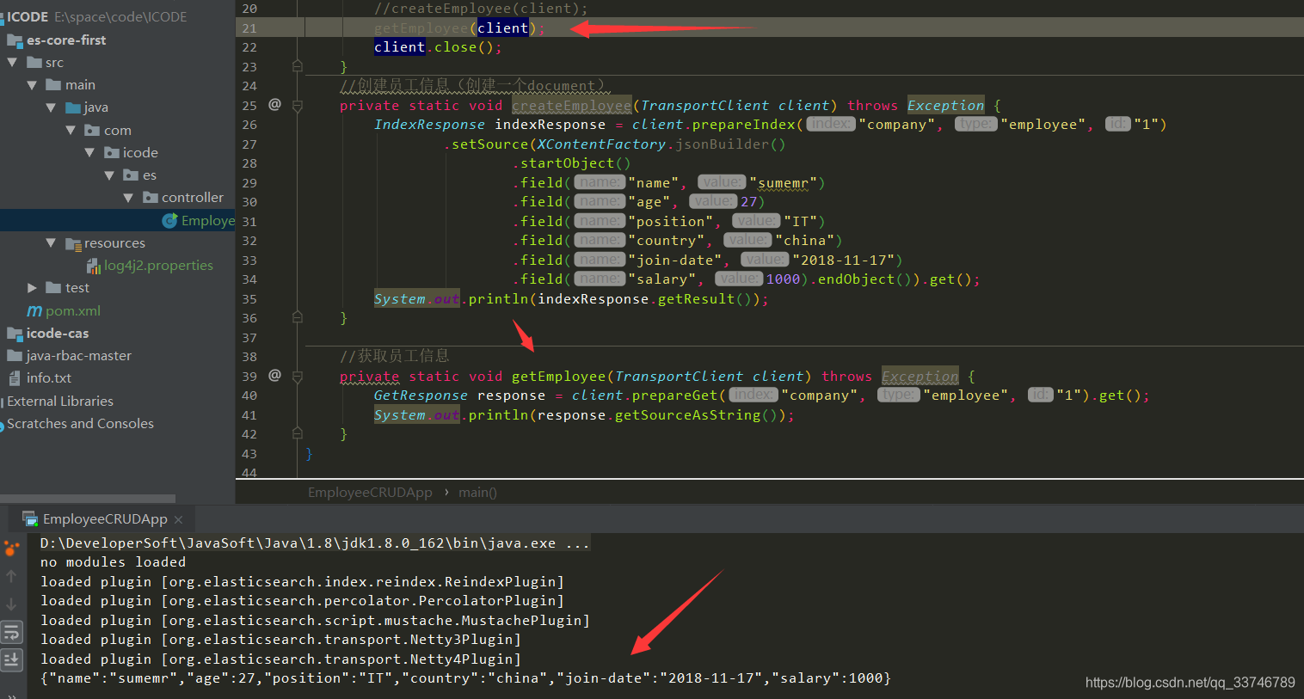Click the project tree horizontal scrollbar
This screenshot has width=1304, height=699.
click(x=88, y=499)
